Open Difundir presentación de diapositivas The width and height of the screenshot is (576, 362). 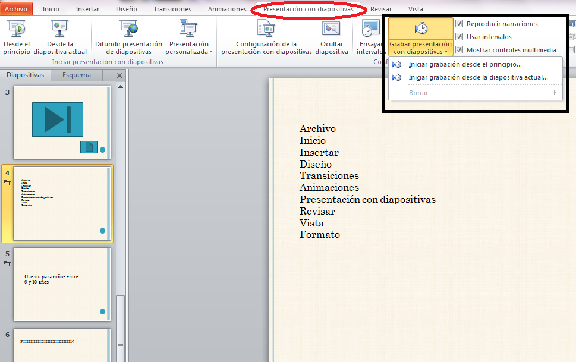point(128,37)
